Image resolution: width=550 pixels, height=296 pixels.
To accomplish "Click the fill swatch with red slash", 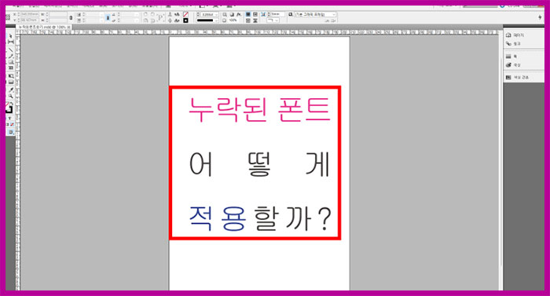I will [x=185, y=14].
